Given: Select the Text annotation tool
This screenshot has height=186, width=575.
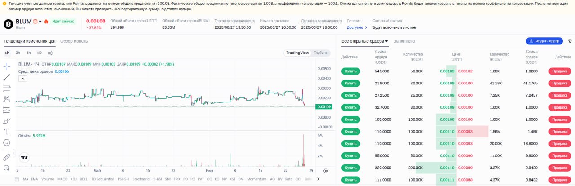Looking at the screenshot, I should click(7, 132).
